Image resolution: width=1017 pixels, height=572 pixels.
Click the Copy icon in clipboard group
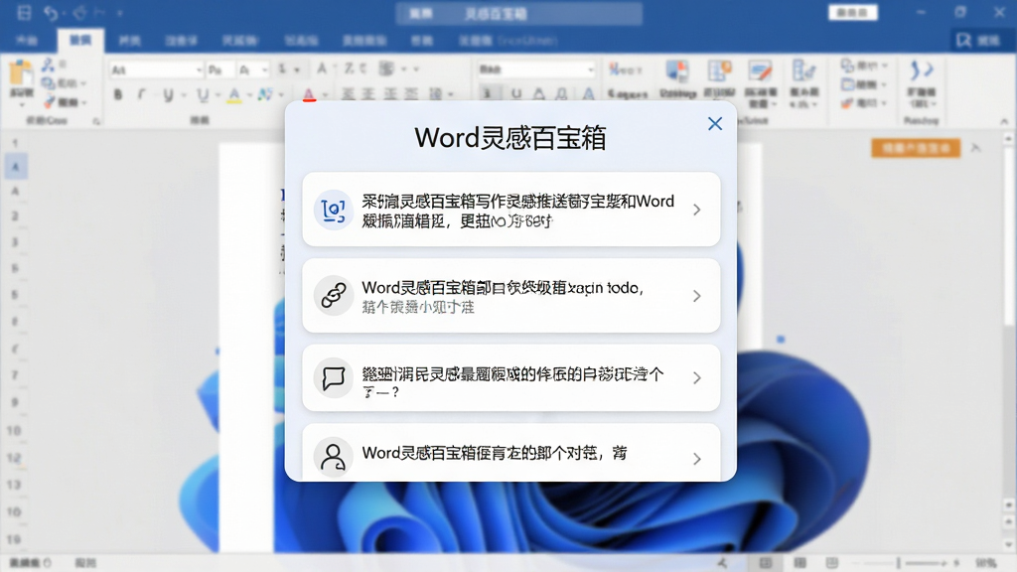coord(48,83)
